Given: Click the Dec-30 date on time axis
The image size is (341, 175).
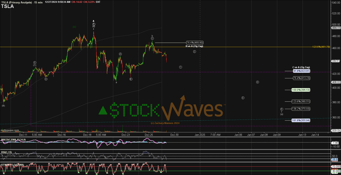Looking at the screenshot, I should (174, 135).
